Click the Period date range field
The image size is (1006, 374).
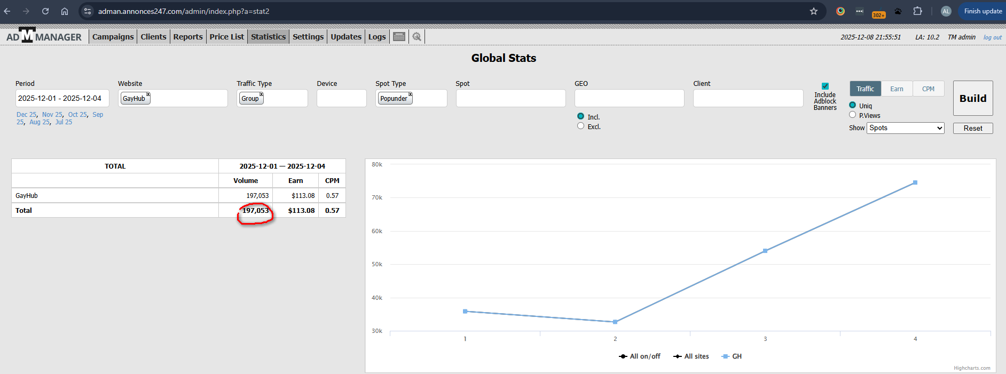point(62,98)
